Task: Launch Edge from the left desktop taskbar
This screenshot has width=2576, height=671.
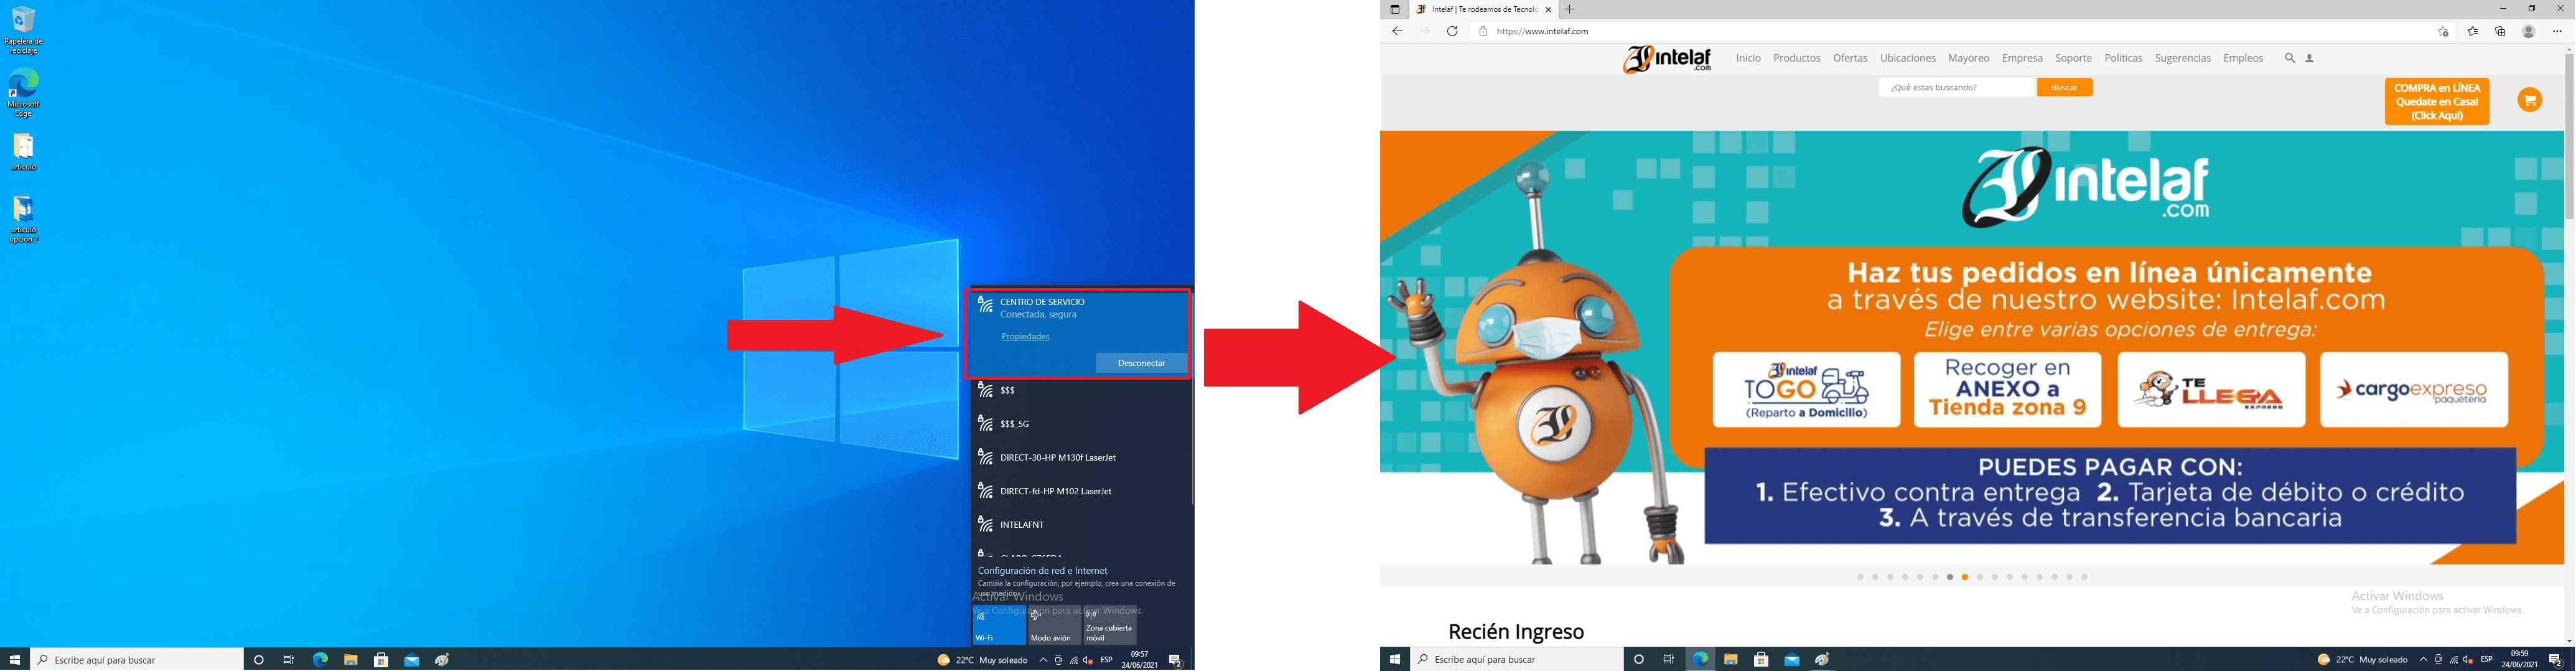Action: (x=320, y=660)
